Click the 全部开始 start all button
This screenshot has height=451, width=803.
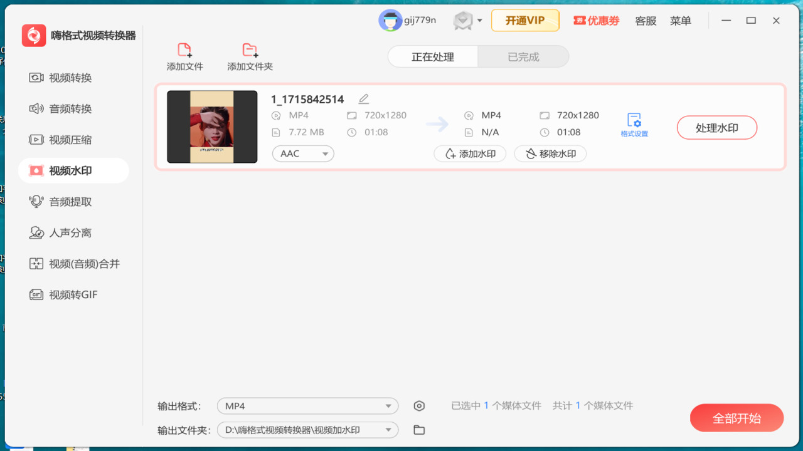coord(737,418)
